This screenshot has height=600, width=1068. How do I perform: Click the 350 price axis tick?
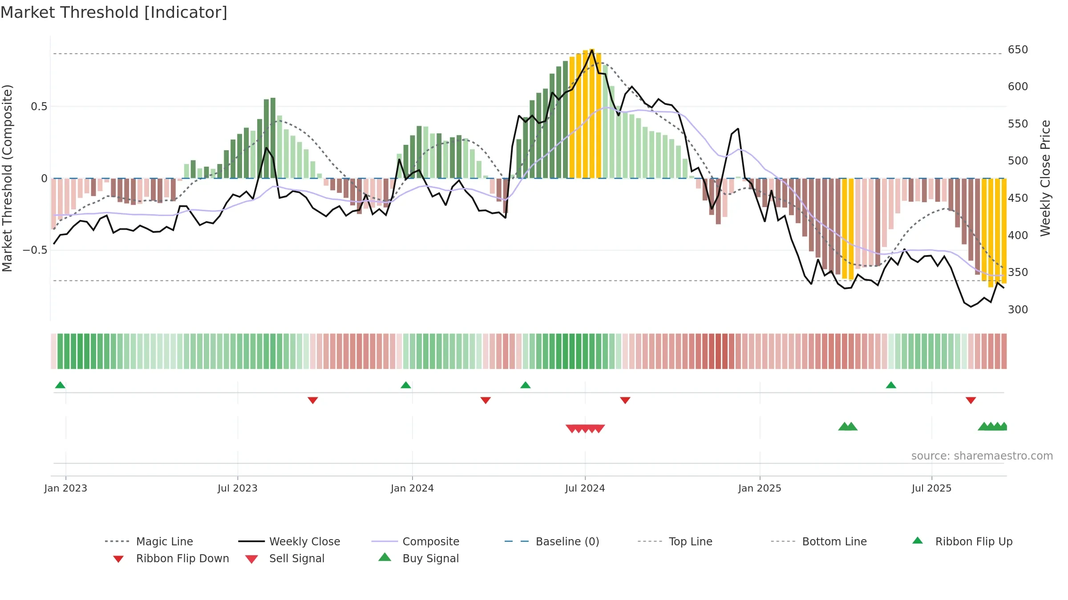tap(1018, 272)
